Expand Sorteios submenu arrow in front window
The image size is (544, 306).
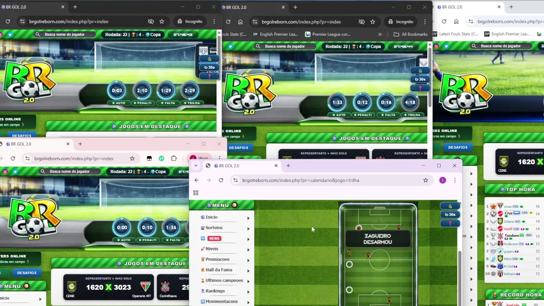point(248,229)
